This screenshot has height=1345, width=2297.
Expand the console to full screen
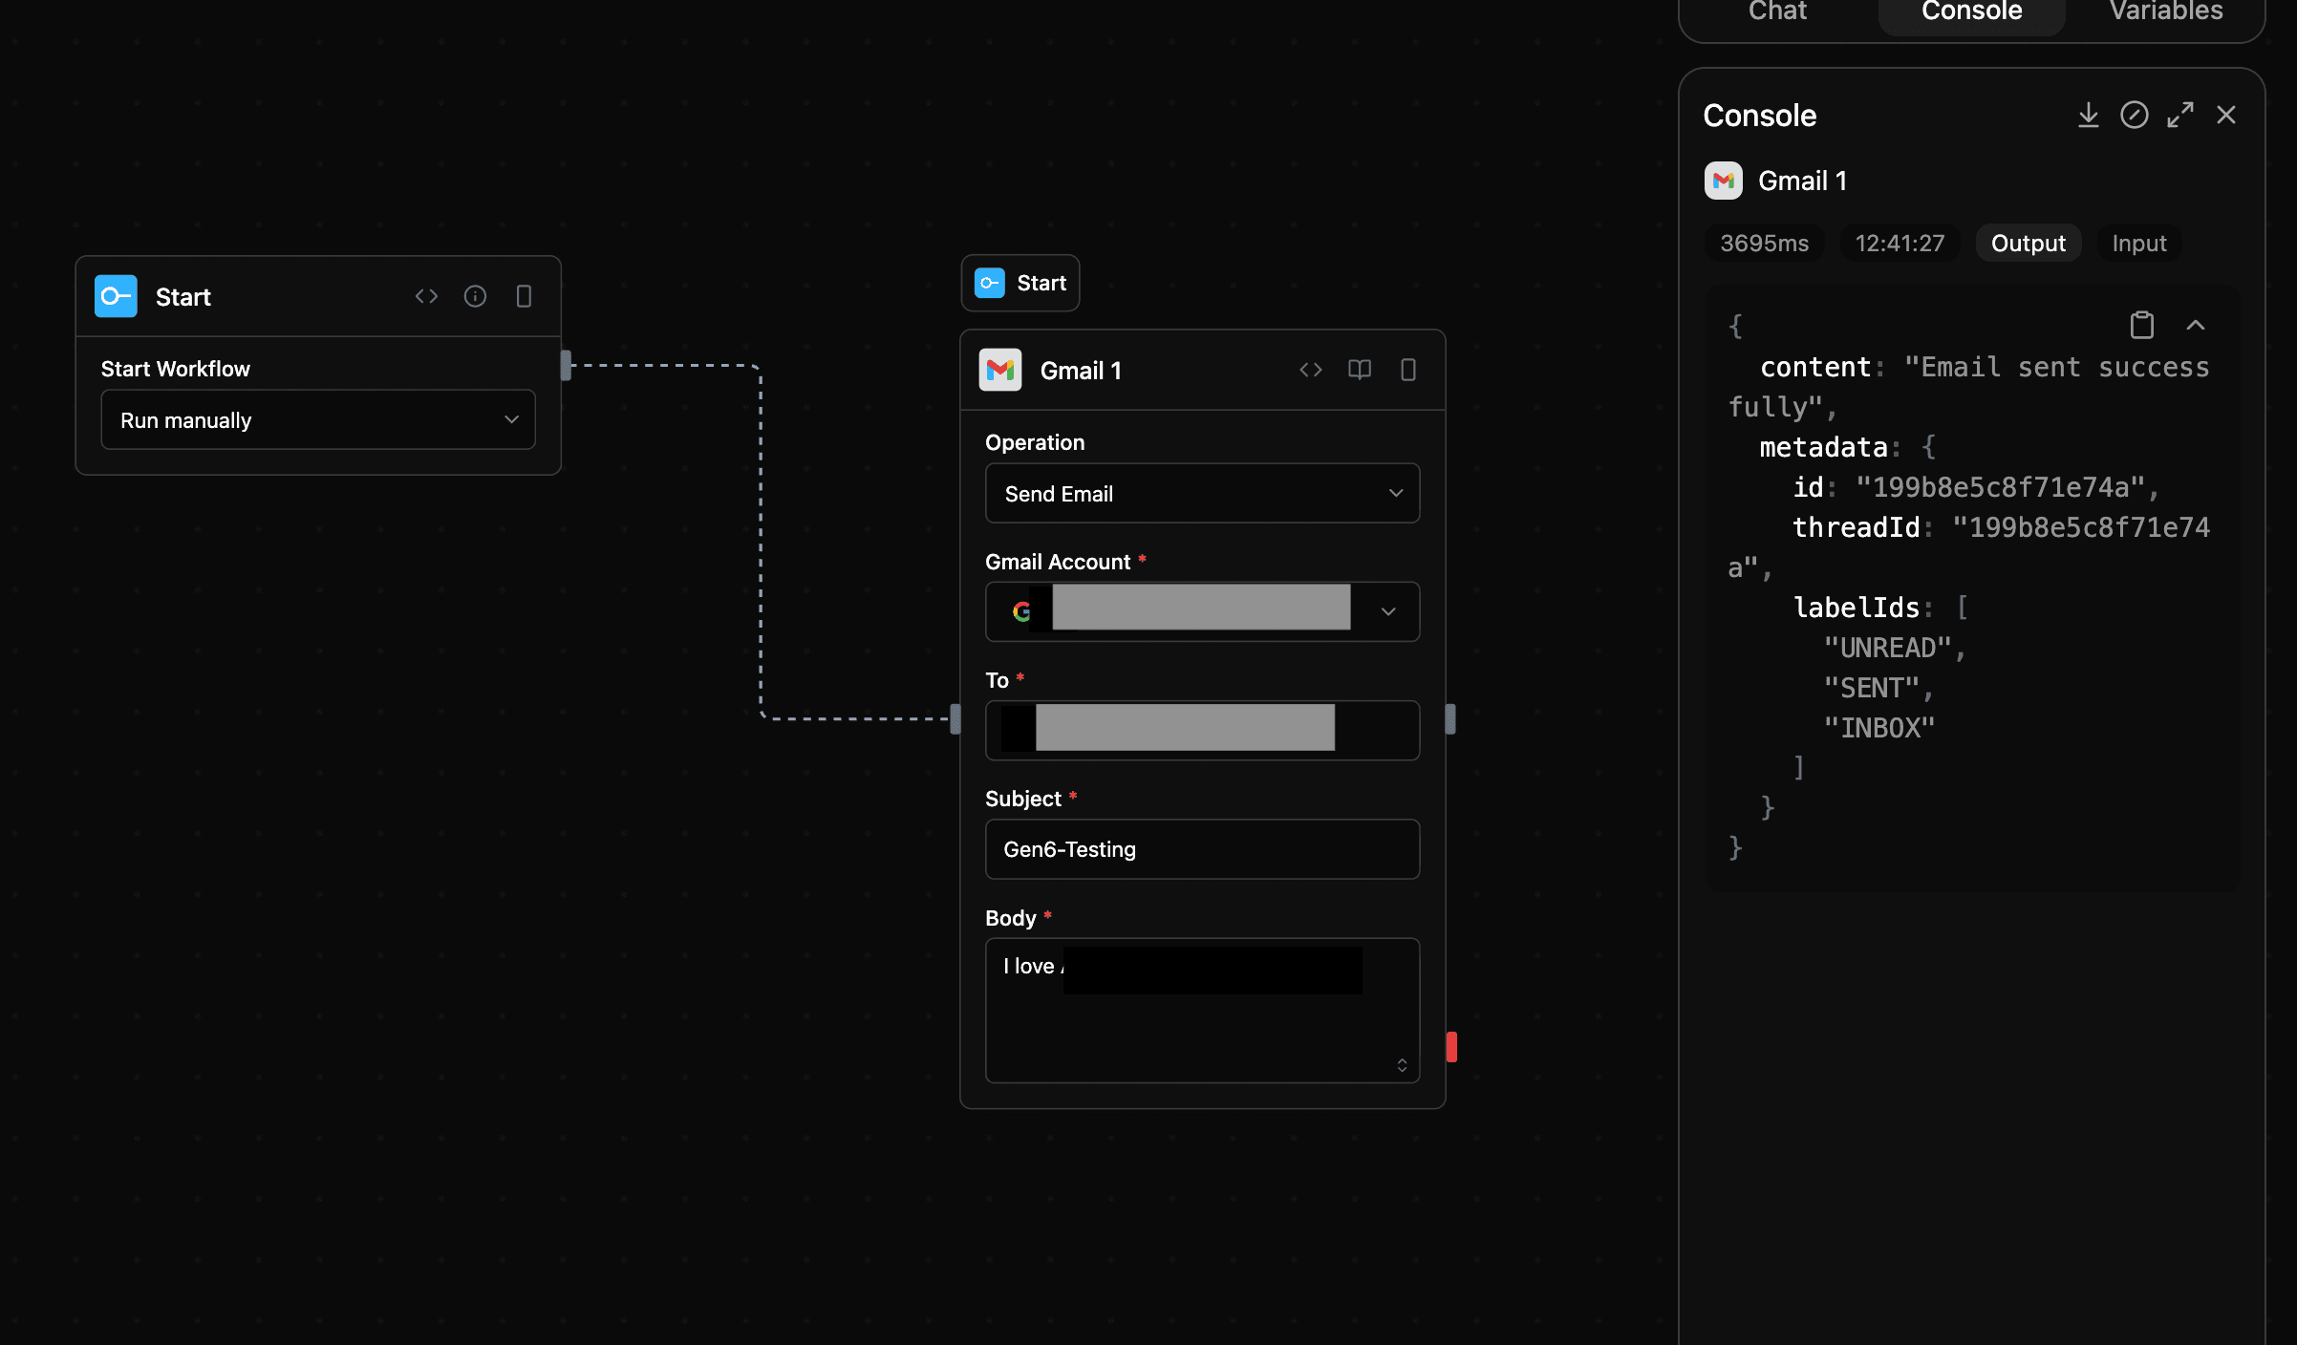2181,114
